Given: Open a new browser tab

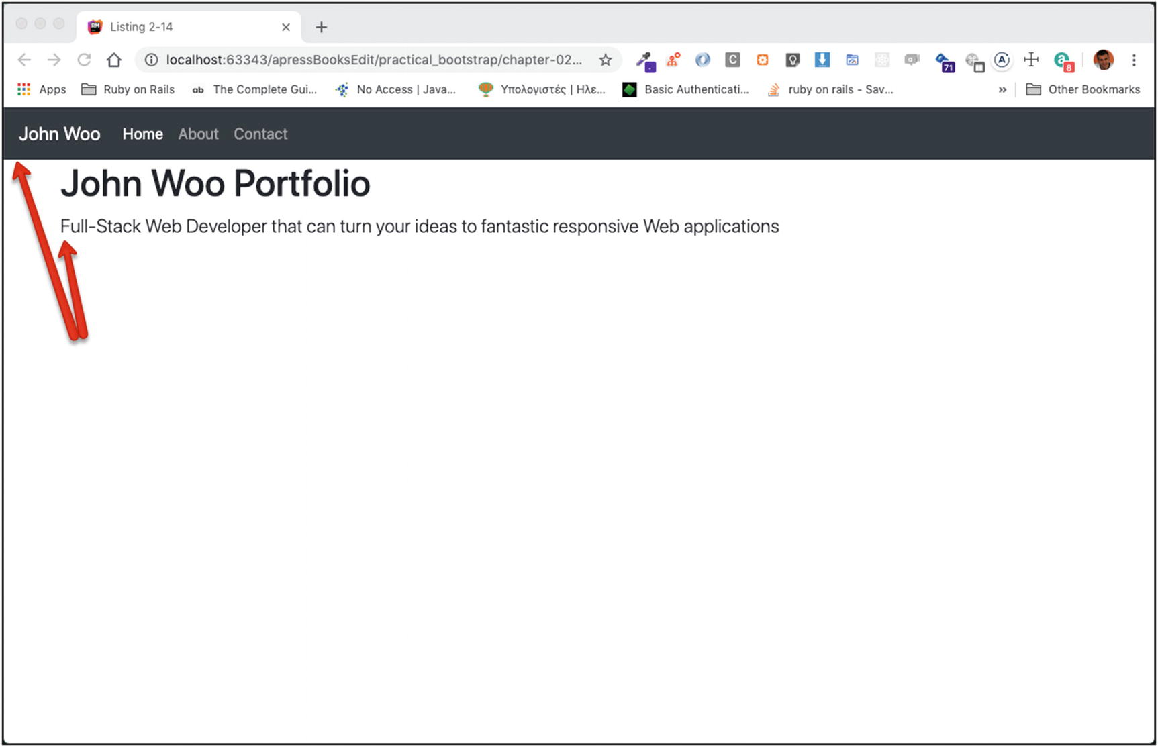Looking at the screenshot, I should tap(322, 27).
